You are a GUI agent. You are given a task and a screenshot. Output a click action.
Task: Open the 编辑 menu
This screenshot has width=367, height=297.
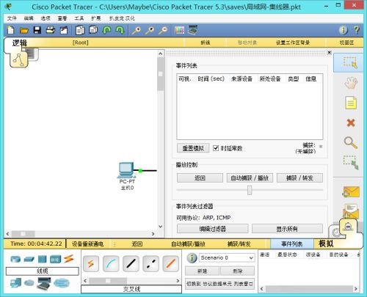(x=29, y=18)
